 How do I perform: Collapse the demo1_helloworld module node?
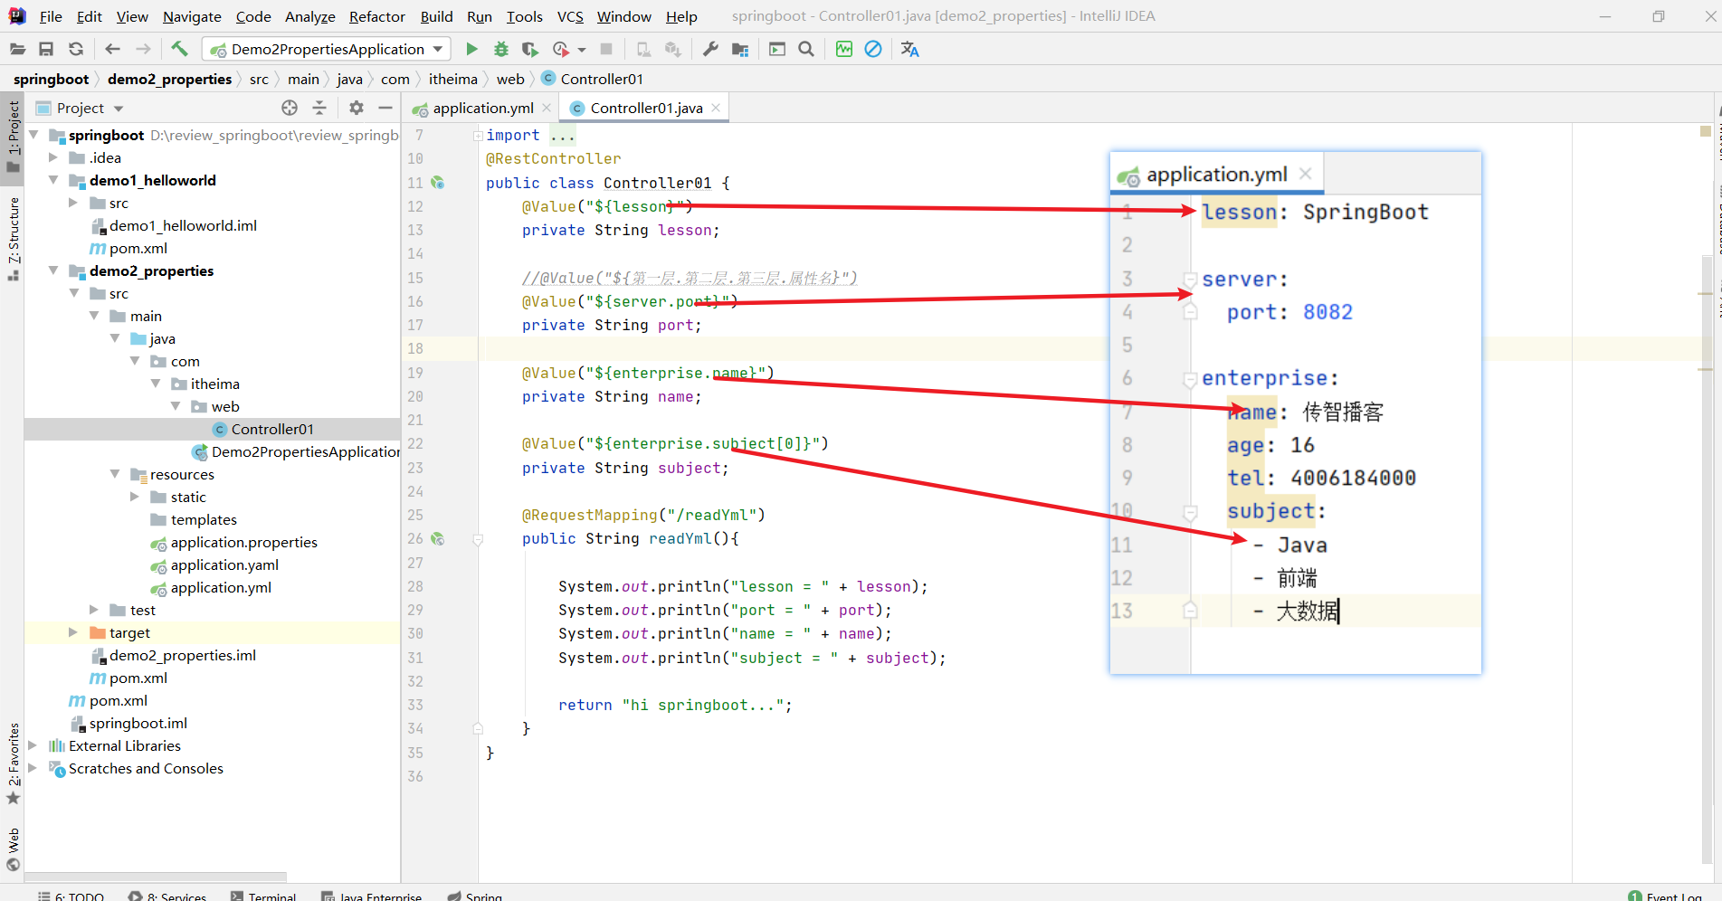pos(53,180)
